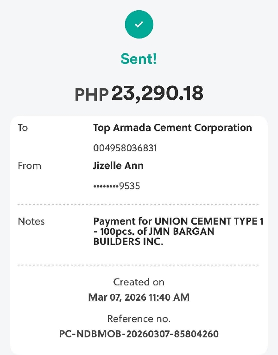Image resolution: width=278 pixels, height=355 pixels.
Task: Select the 23,290.18 amount sent
Action: pyautogui.click(x=158, y=94)
